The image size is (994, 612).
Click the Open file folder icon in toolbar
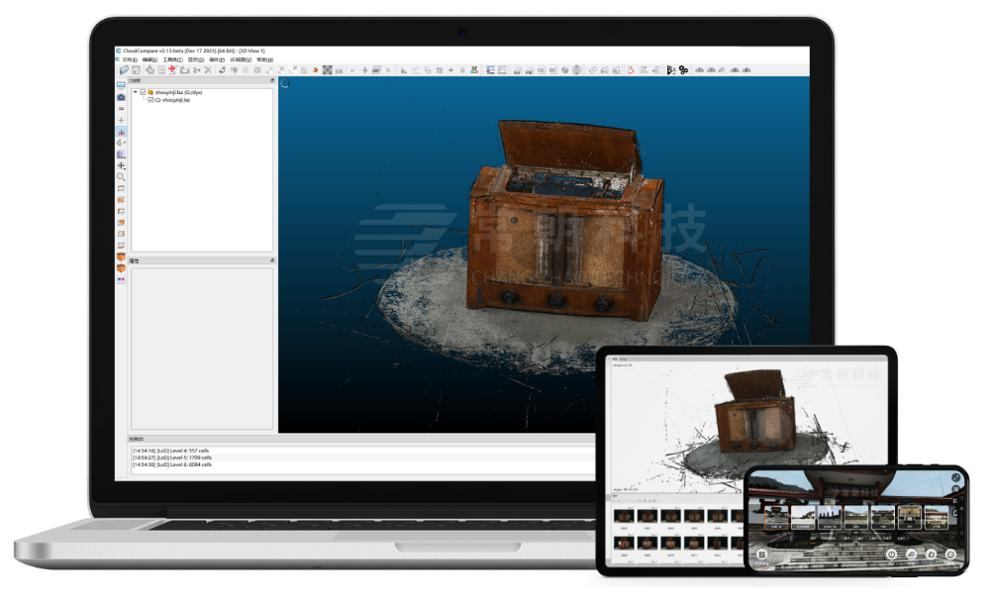click(124, 70)
